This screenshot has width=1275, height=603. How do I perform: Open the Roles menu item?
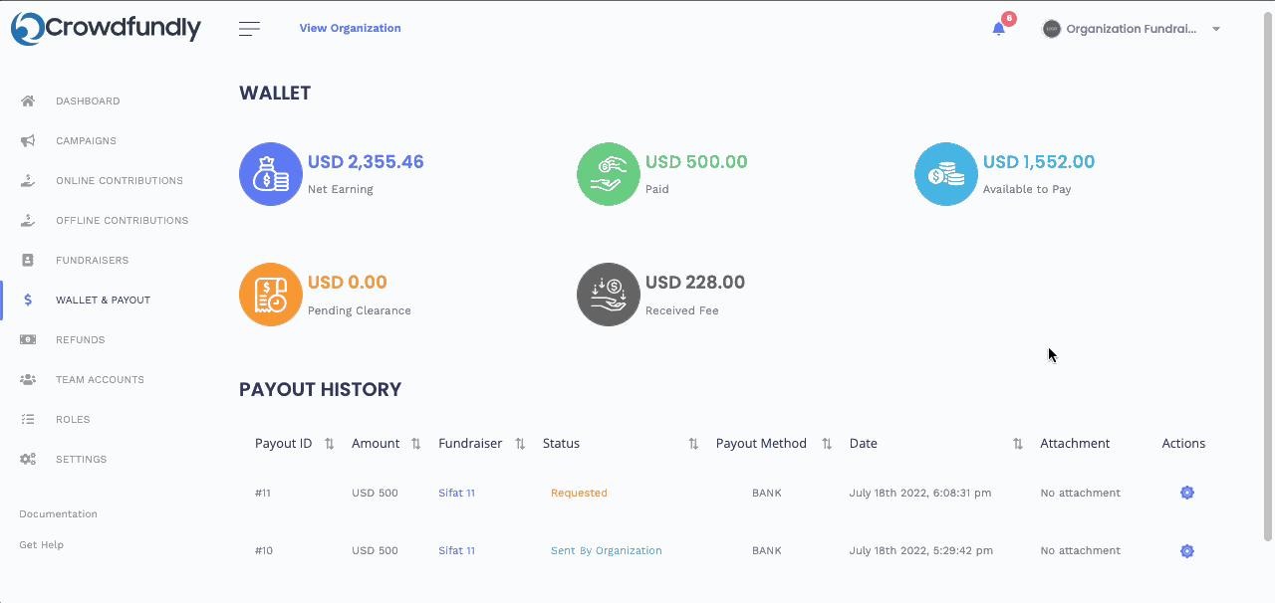point(73,419)
